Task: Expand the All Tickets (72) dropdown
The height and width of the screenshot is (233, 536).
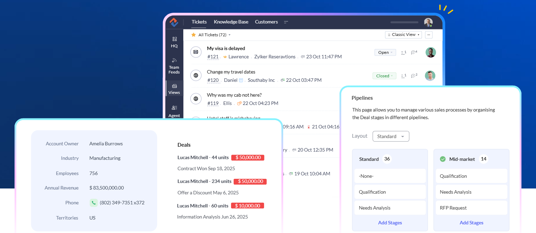Action: click(214, 35)
